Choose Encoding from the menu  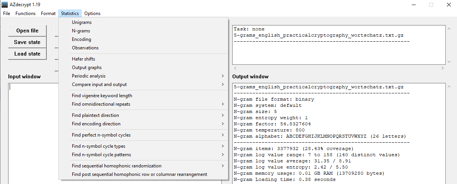pyautogui.click(x=143, y=39)
